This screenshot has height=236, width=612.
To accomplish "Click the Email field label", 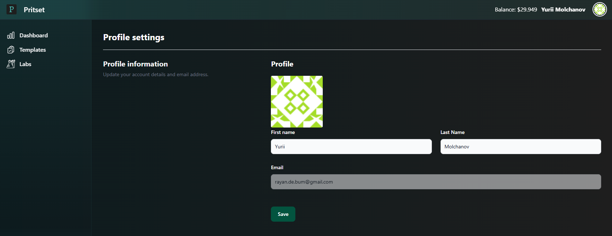I will point(277,167).
